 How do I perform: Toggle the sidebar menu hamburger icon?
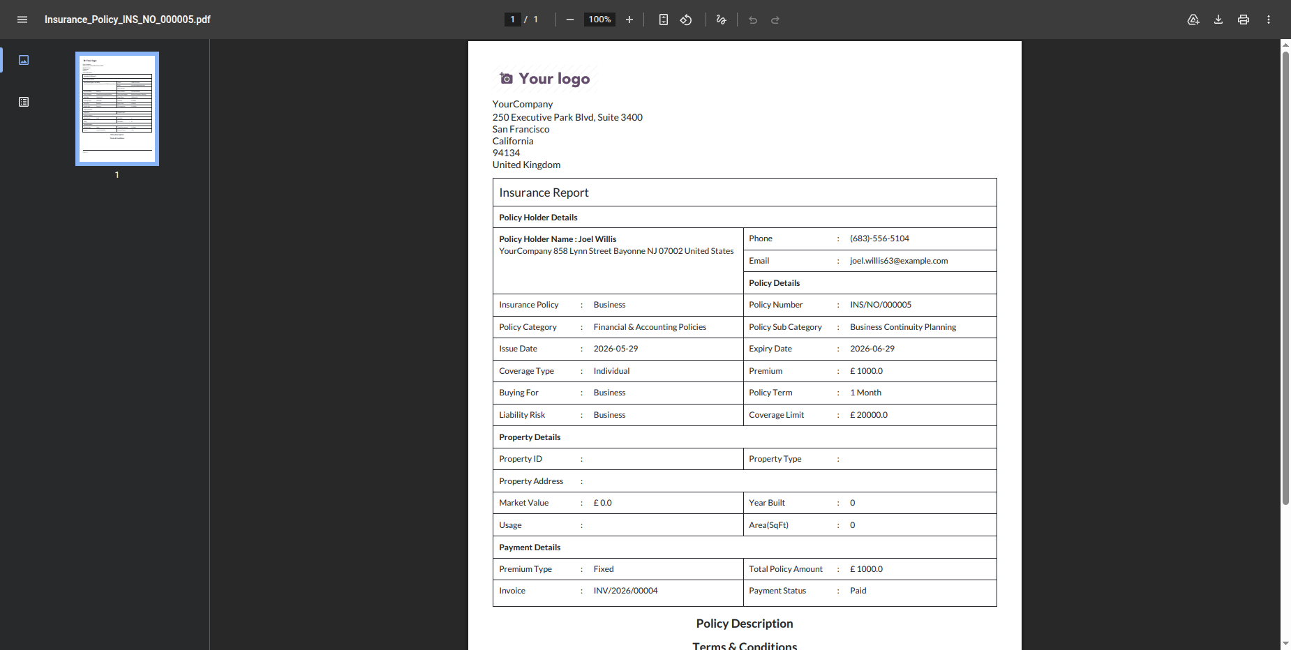[x=22, y=20]
